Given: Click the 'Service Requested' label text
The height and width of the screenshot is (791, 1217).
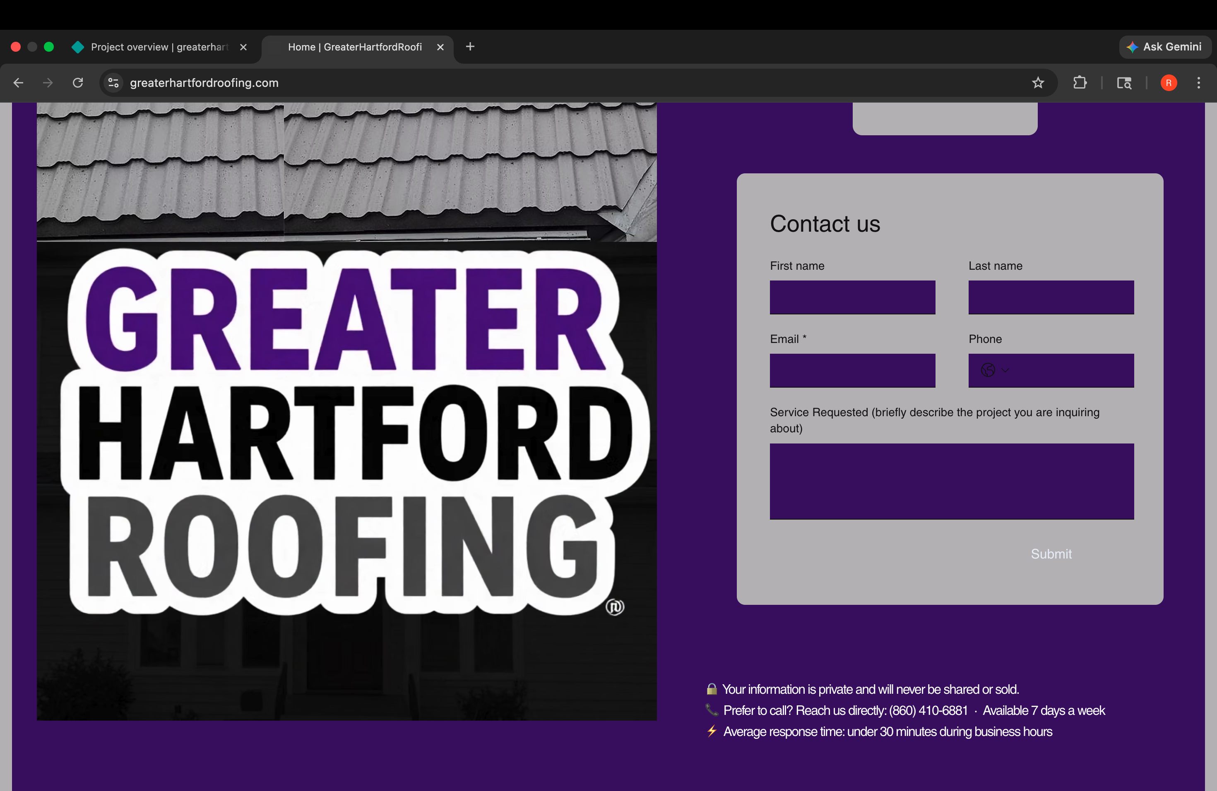Looking at the screenshot, I should pos(934,420).
